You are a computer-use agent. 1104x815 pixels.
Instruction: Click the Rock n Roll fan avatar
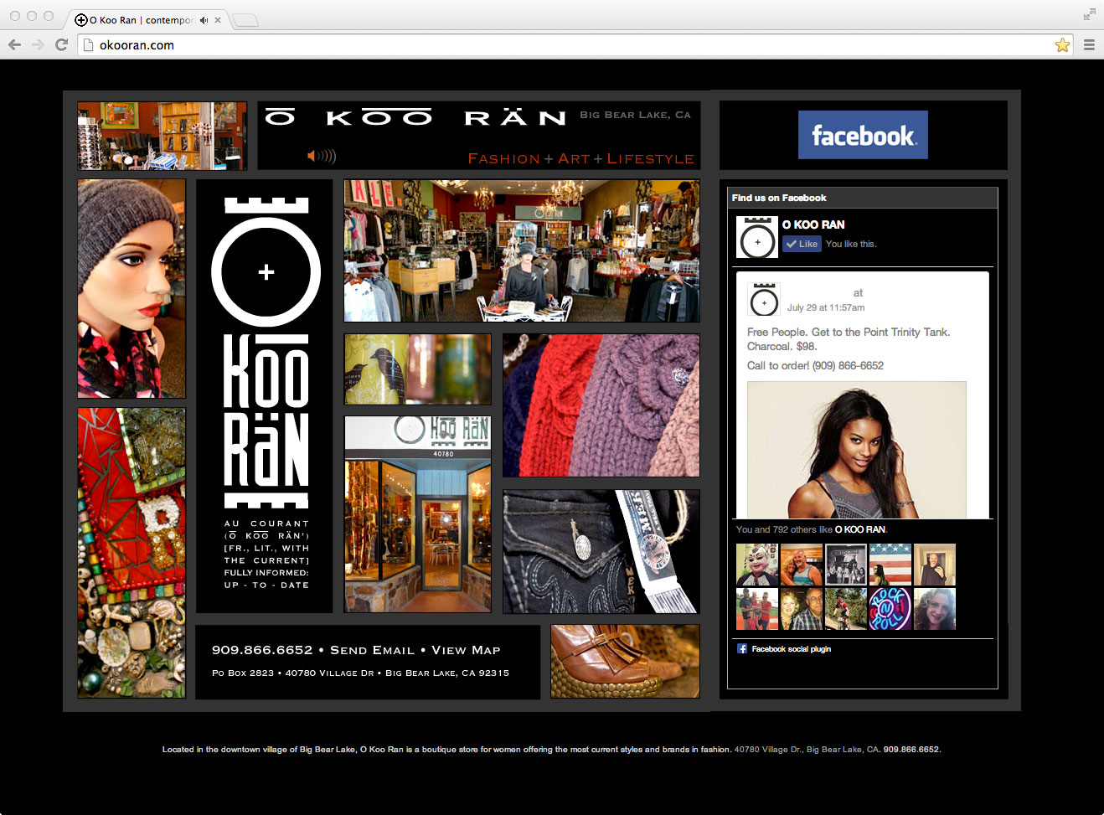[890, 609]
